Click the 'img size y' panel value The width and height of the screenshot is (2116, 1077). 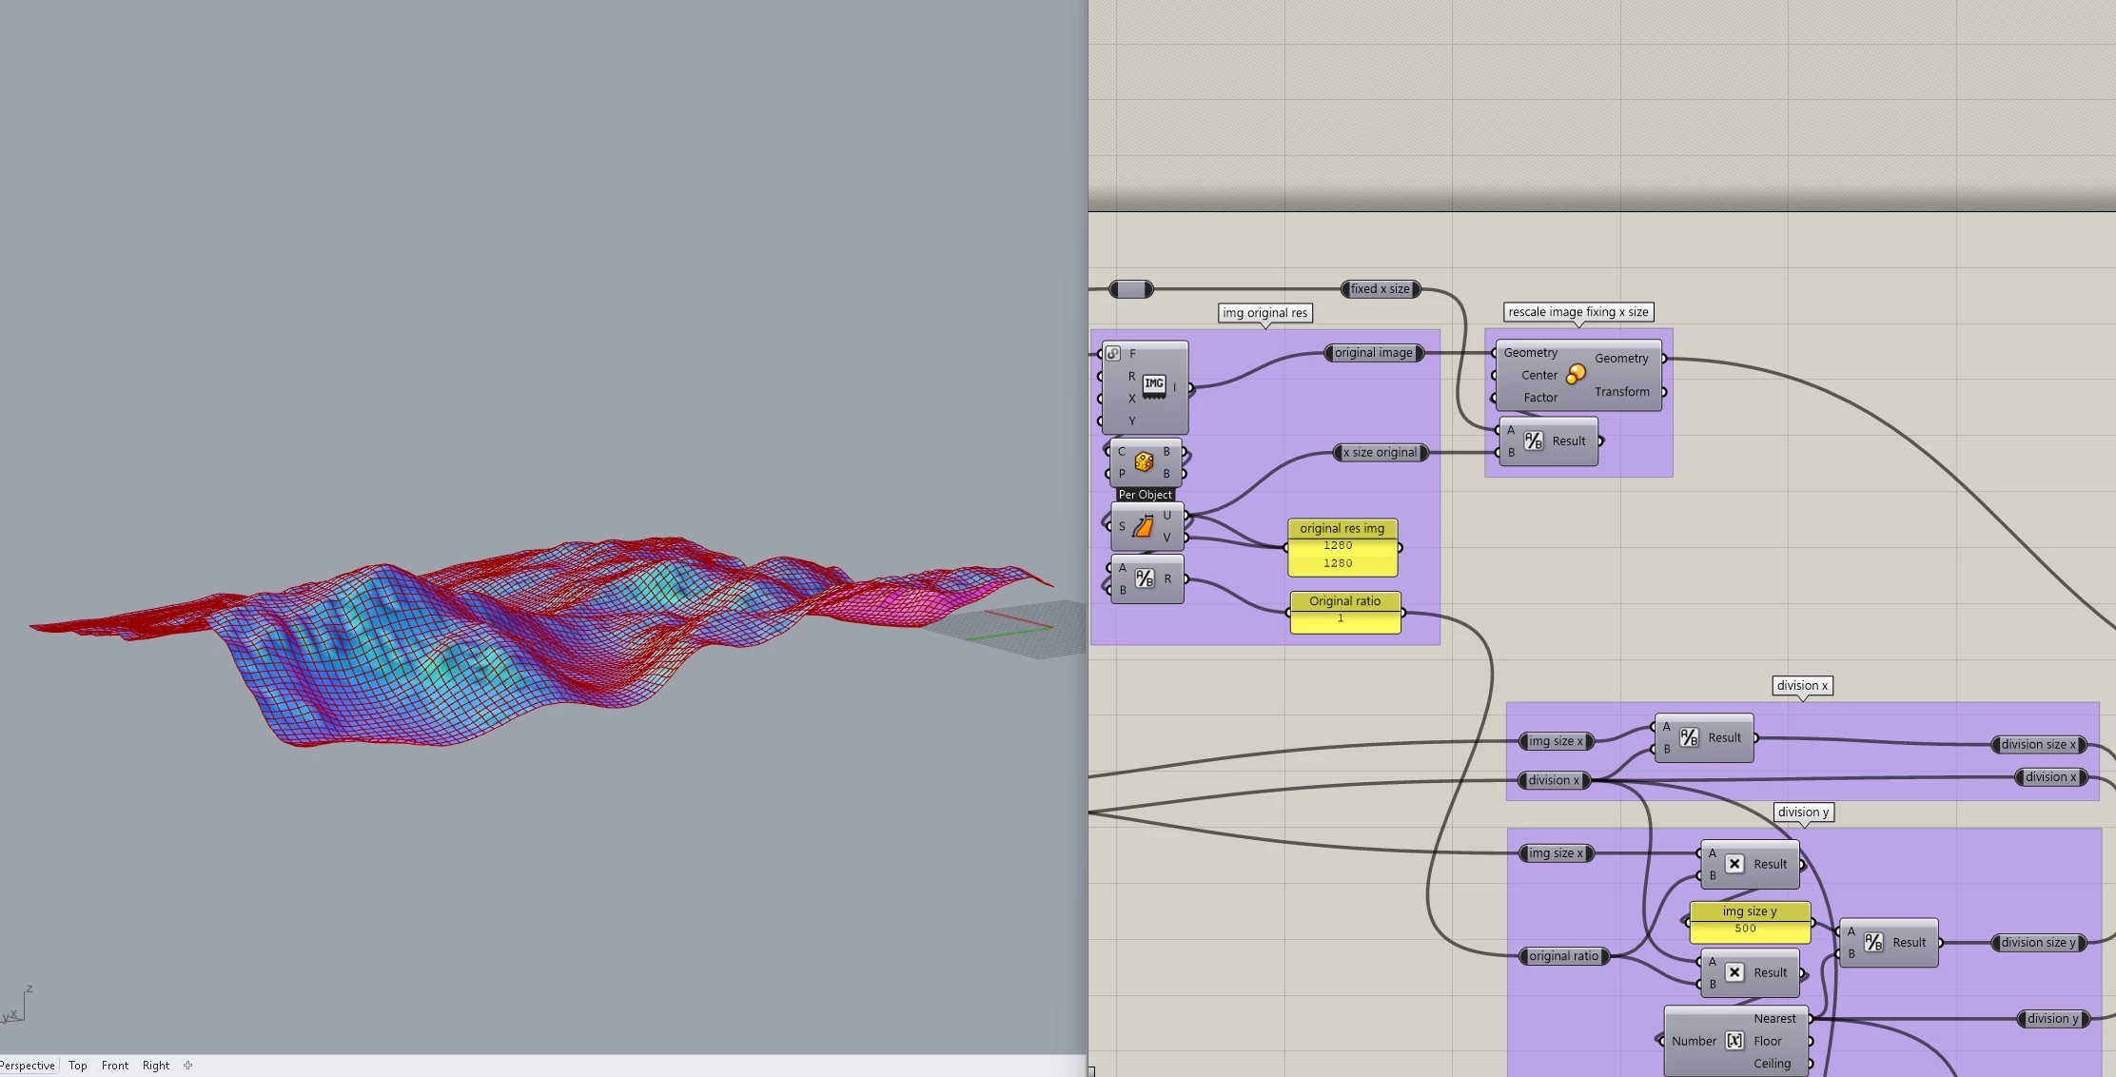click(x=1745, y=929)
